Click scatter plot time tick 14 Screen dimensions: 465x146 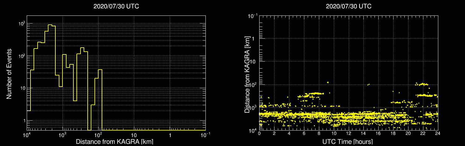click(364, 133)
